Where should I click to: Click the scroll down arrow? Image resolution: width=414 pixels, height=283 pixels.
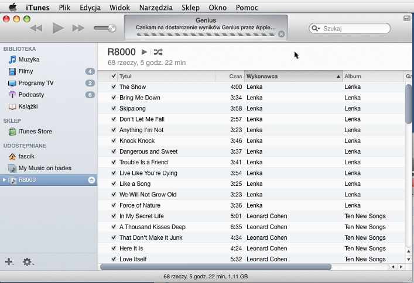409,259
